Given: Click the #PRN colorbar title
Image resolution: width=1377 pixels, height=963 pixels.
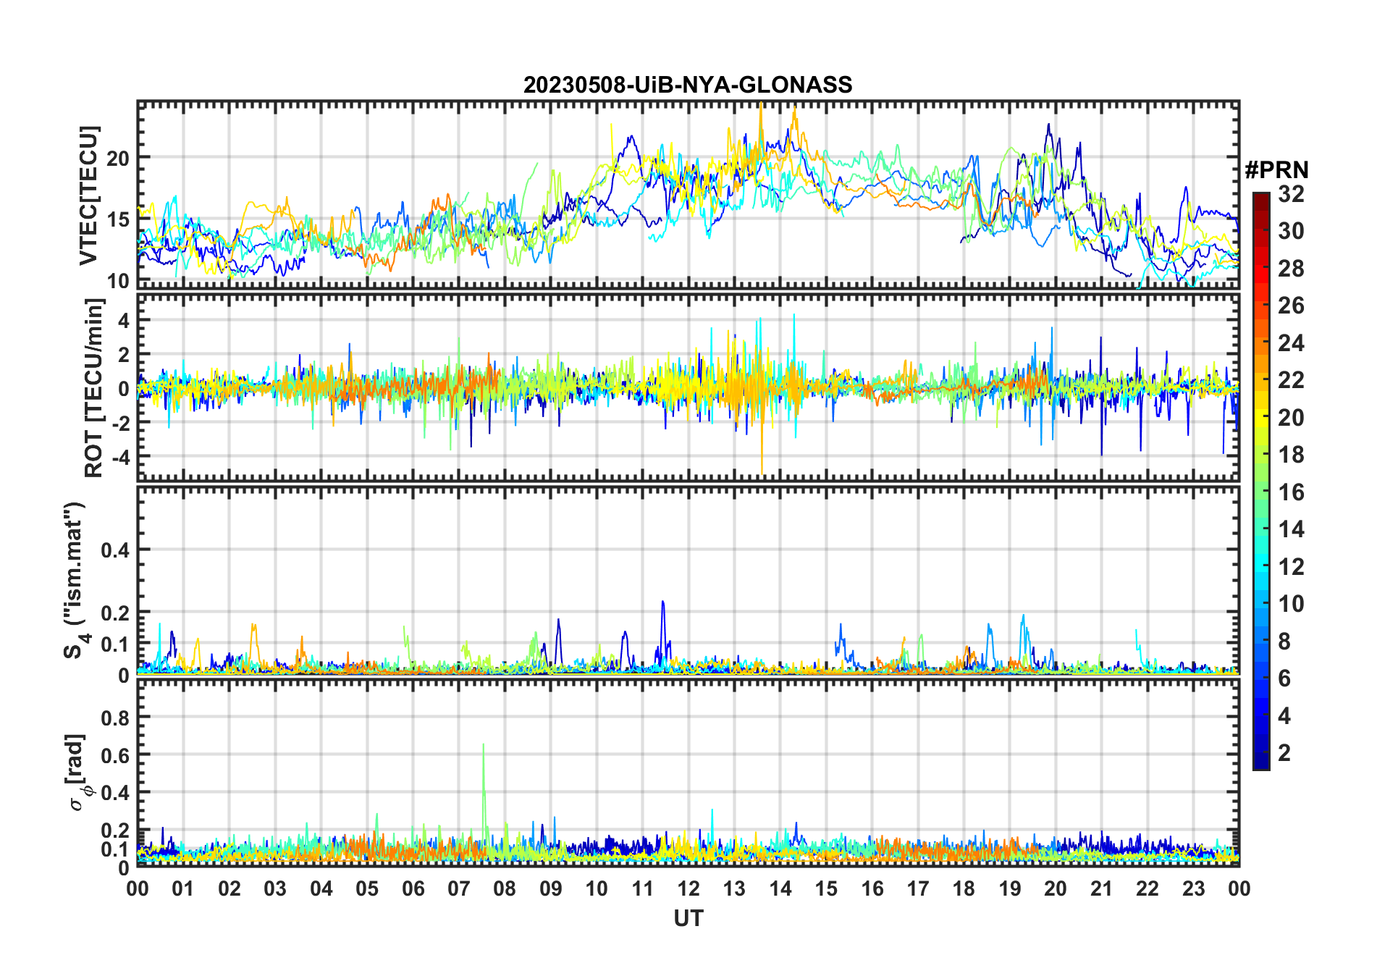Looking at the screenshot, I should [x=1276, y=170].
